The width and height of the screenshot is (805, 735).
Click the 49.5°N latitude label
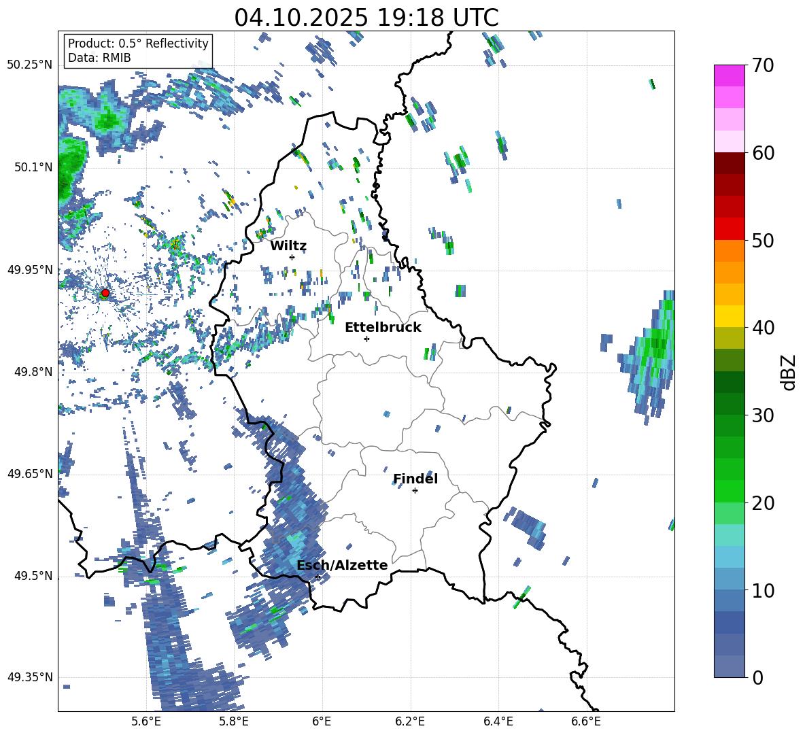(33, 576)
